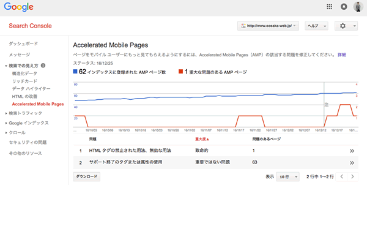Open セキュリティの問題 in sidebar
The image size is (367, 245).
click(28, 142)
